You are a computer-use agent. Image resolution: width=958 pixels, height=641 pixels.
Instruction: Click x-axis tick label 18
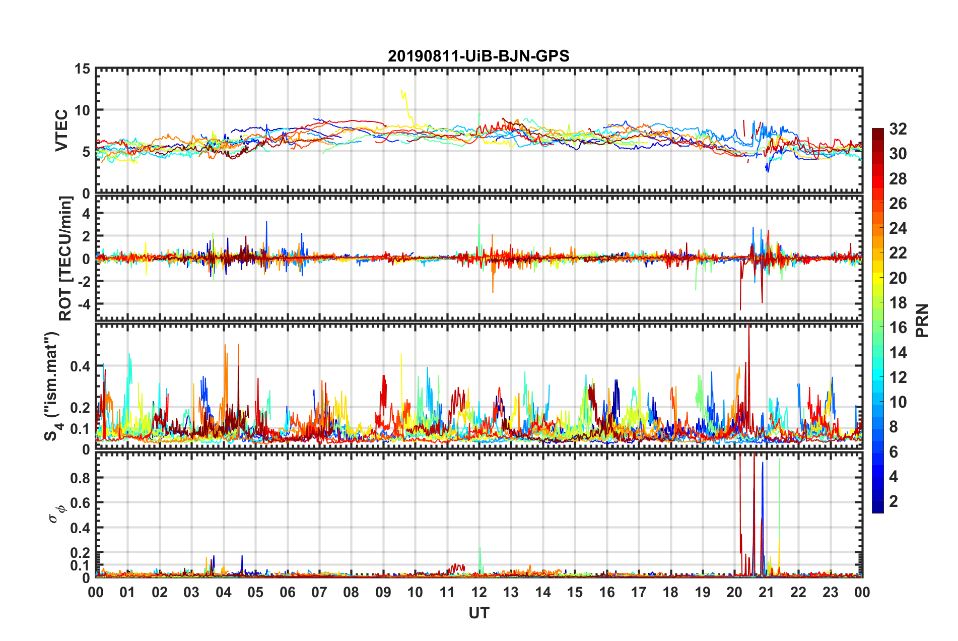pyautogui.click(x=670, y=592)
